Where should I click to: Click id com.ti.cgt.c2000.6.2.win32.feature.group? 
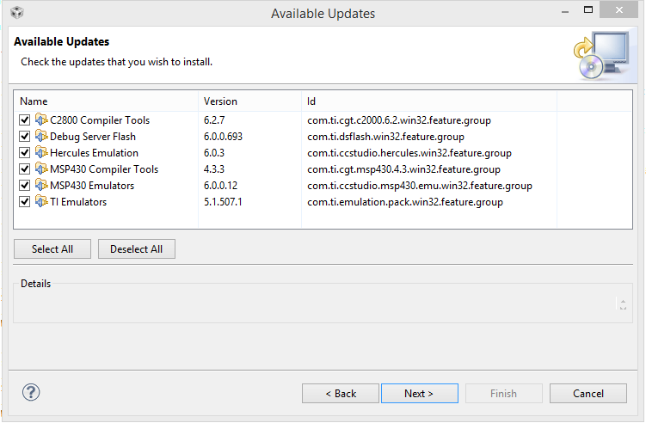point(399,120)
